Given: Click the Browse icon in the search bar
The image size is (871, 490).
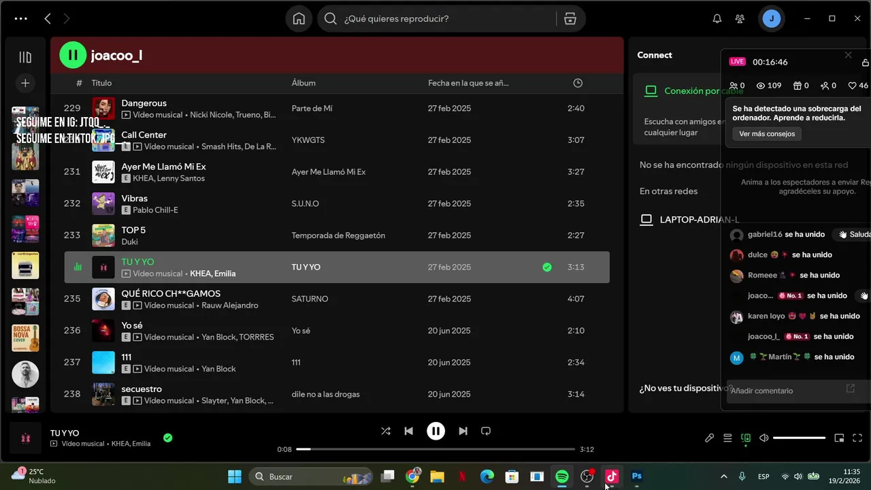Looking at the screenshot, I should [570, 18].
